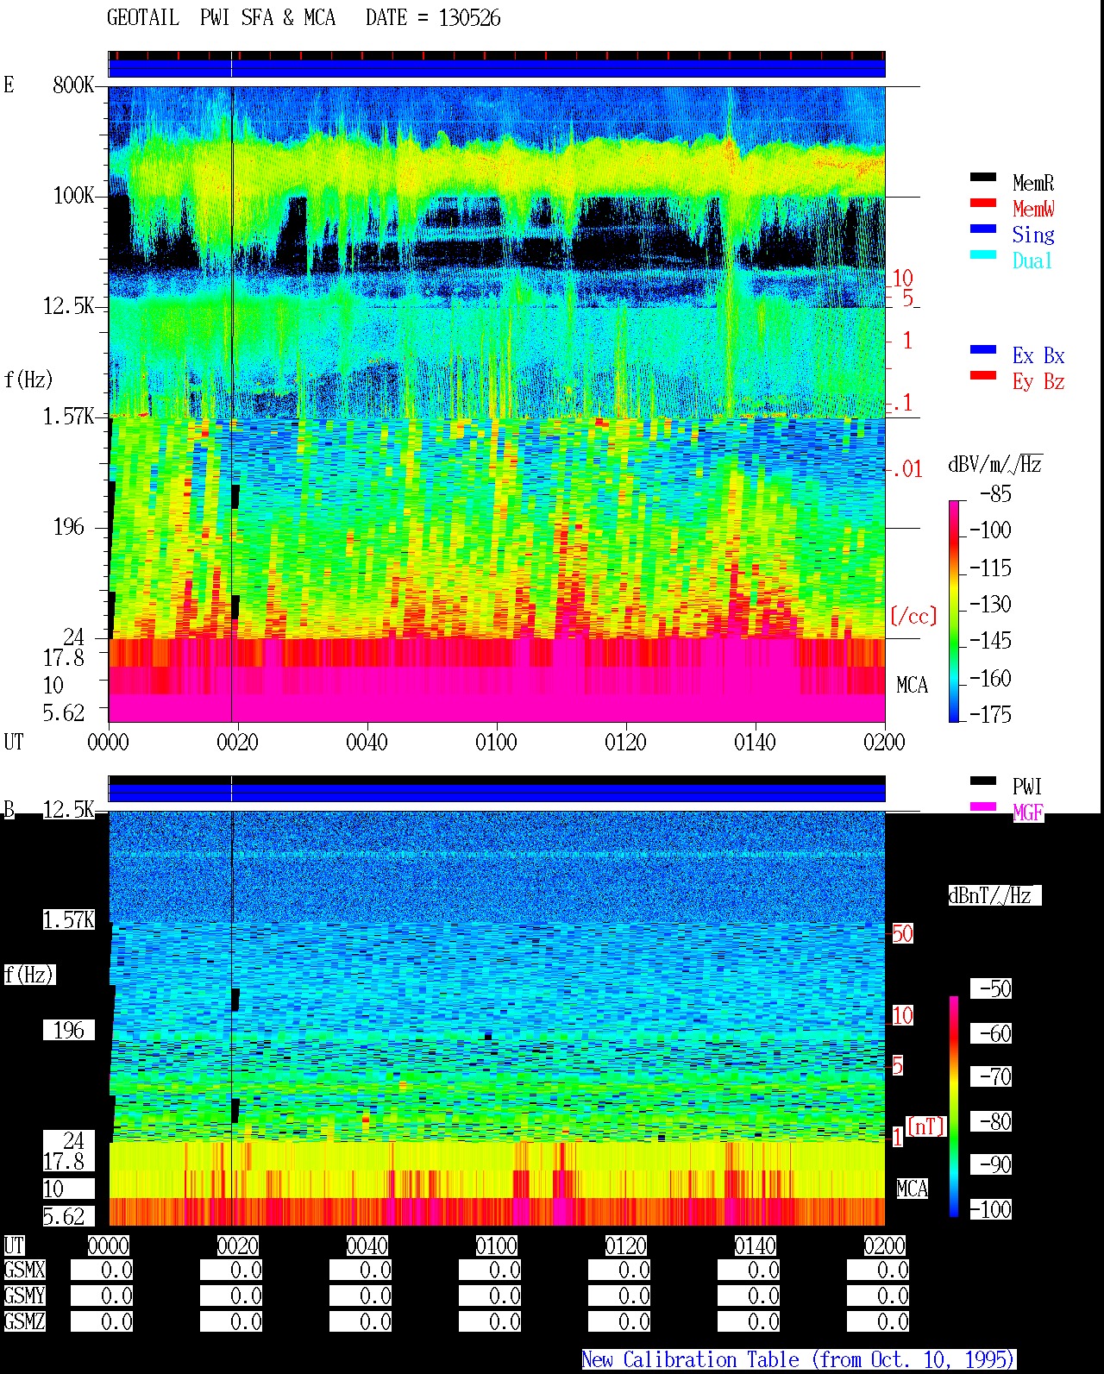Click the black PWI legend swatch
This screenshot has width=1104, height=1374.
tap(982, 781)
